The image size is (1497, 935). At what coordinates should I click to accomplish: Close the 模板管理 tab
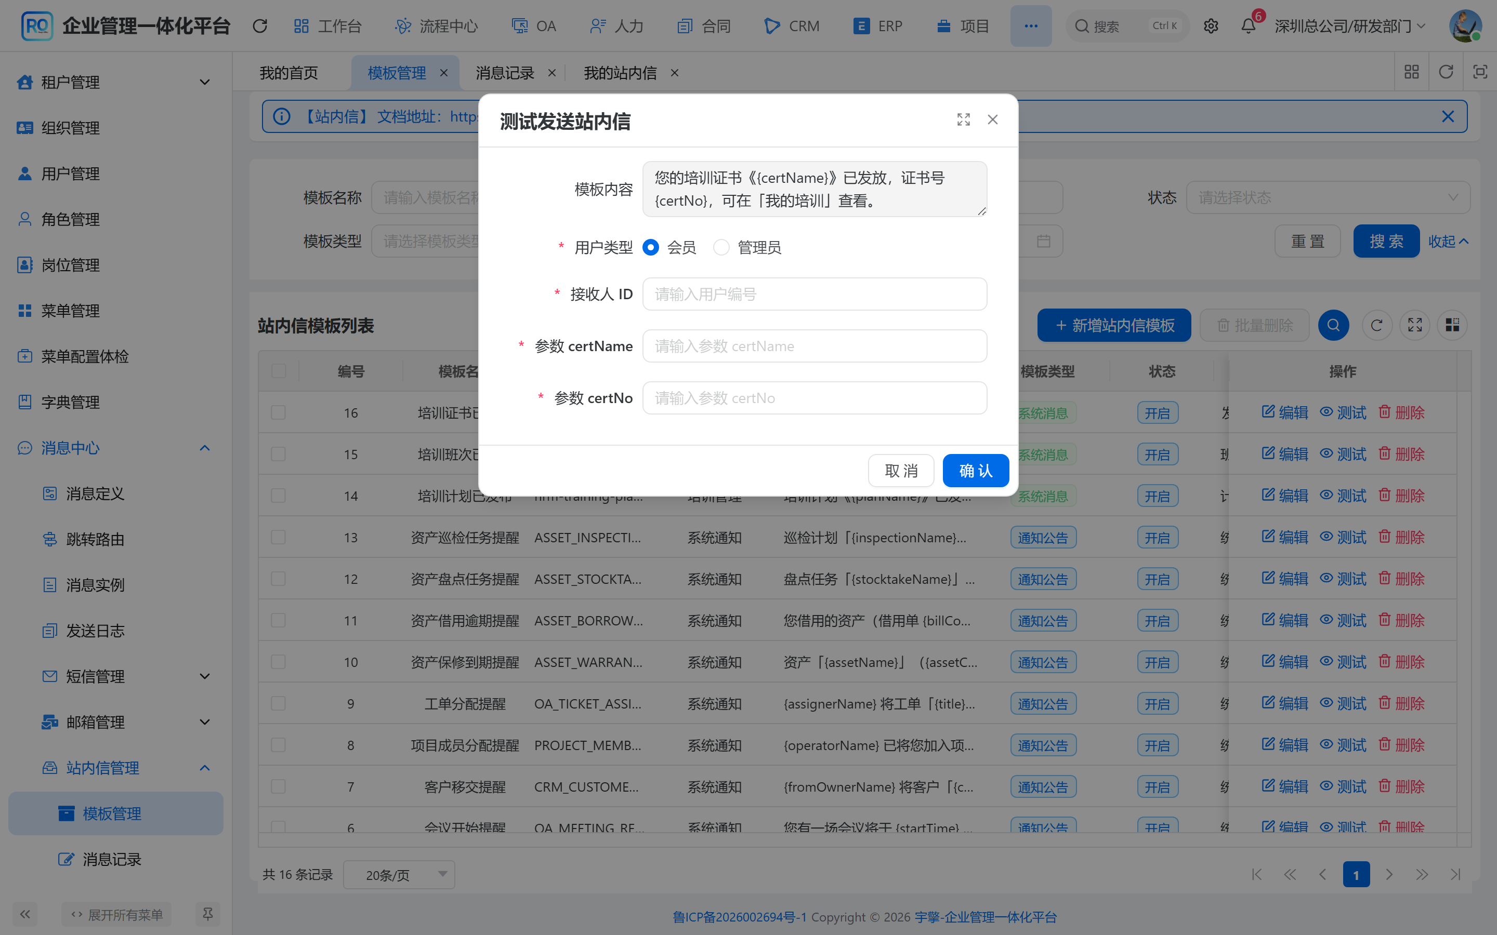click(443, 73)
